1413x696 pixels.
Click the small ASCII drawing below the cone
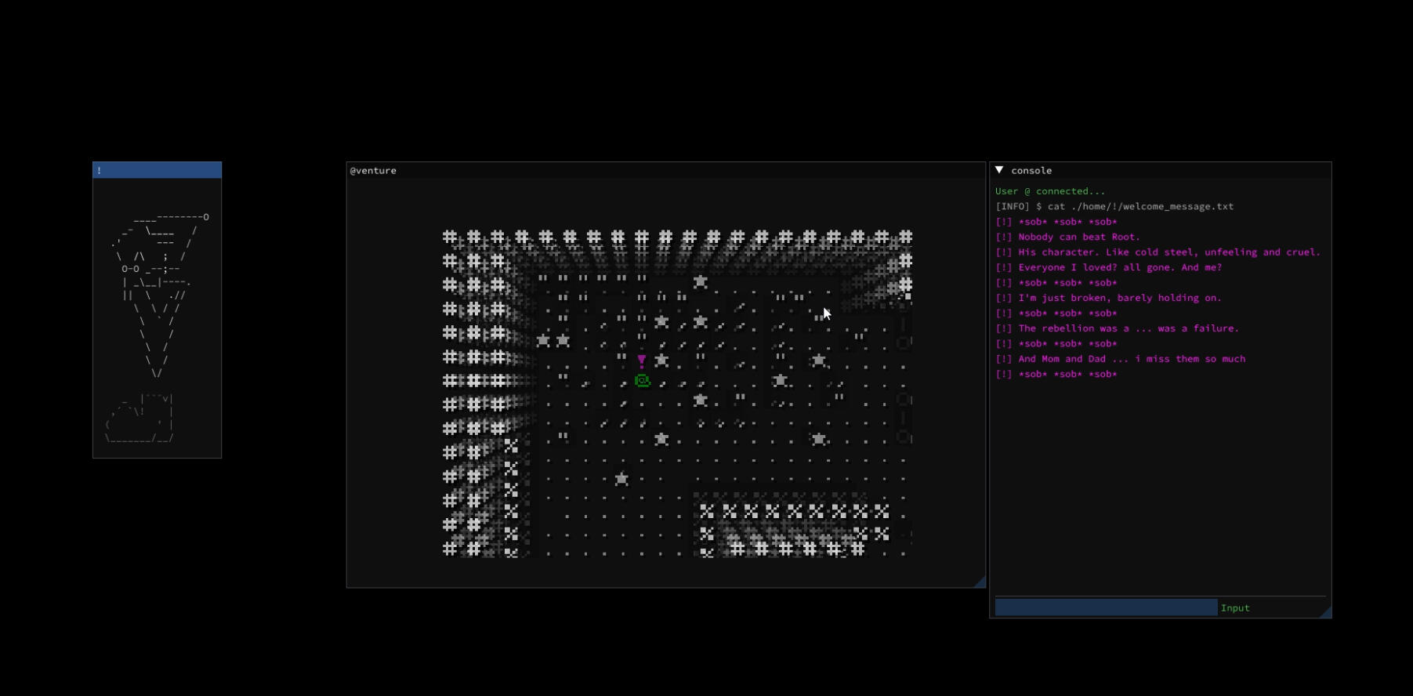141,419
